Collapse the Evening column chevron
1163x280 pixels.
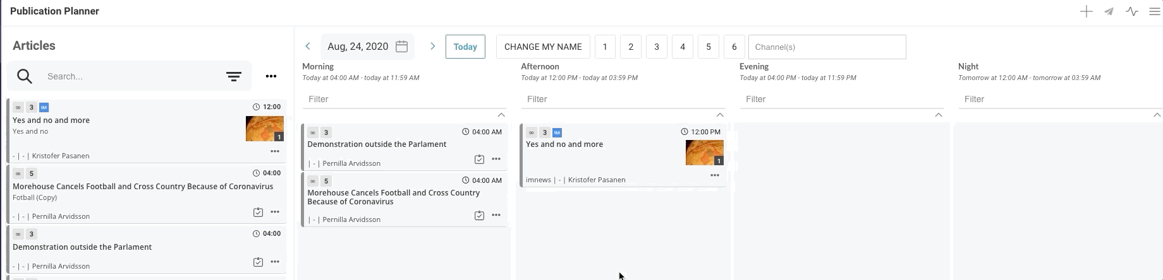[x=939, y=115]
